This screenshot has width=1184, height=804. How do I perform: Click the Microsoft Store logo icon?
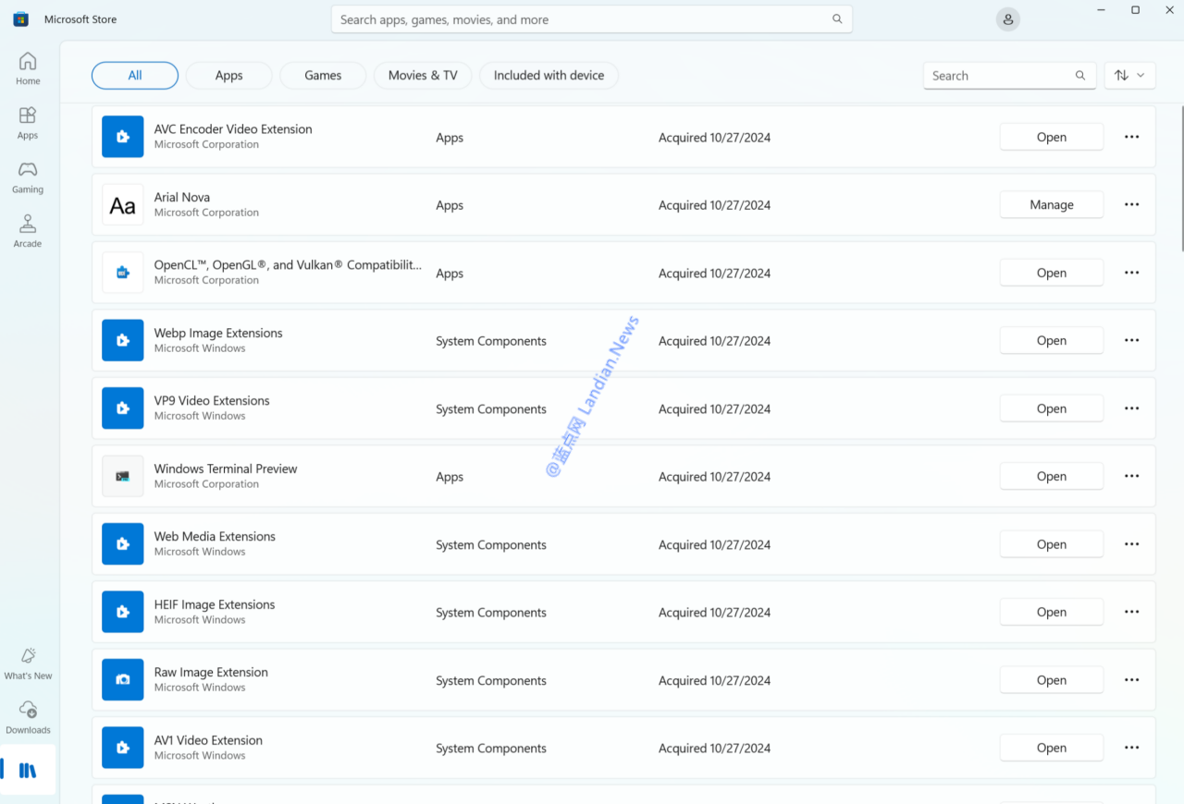coord(20,19)
